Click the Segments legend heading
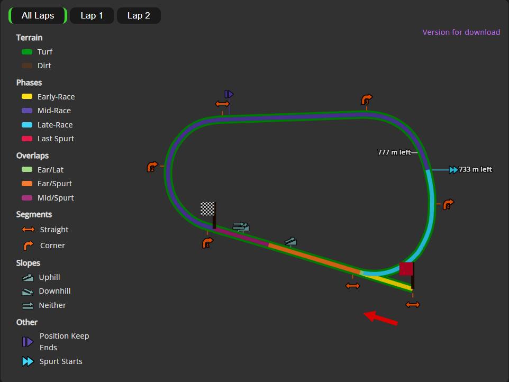The height and width of the screenshot is (382, 509). tap(34, 214)
